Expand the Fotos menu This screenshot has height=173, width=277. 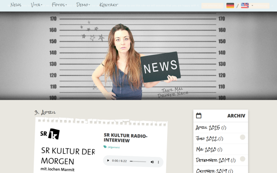[x=59, y=5]
